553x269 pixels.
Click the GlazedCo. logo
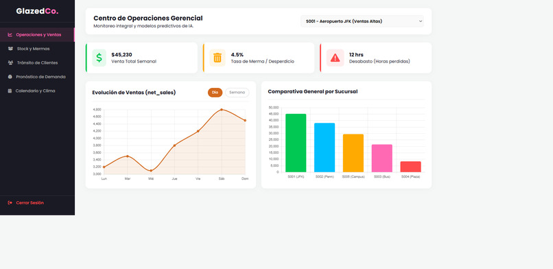point(37,11)
